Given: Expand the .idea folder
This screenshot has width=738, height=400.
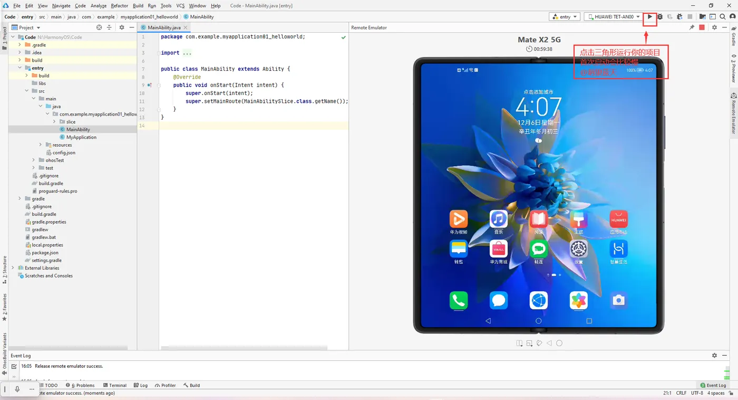Looking at the screenshot, I should pos(20,53).
